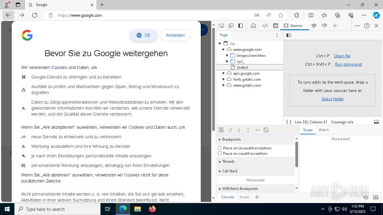
Task: Expand XHR/fetch Breakpoints section
Action: pyautogui.click(x=256, y=189)
